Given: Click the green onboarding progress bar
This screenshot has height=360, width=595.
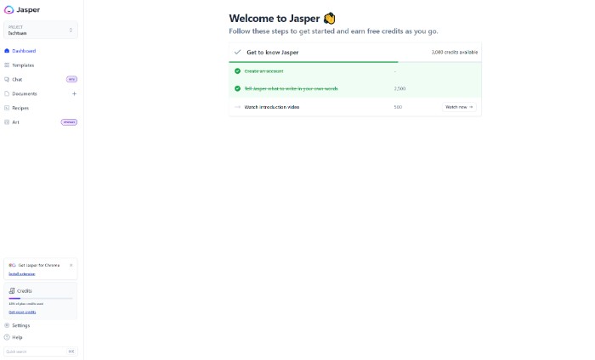Looking at the screenshot, I should 314,62.
